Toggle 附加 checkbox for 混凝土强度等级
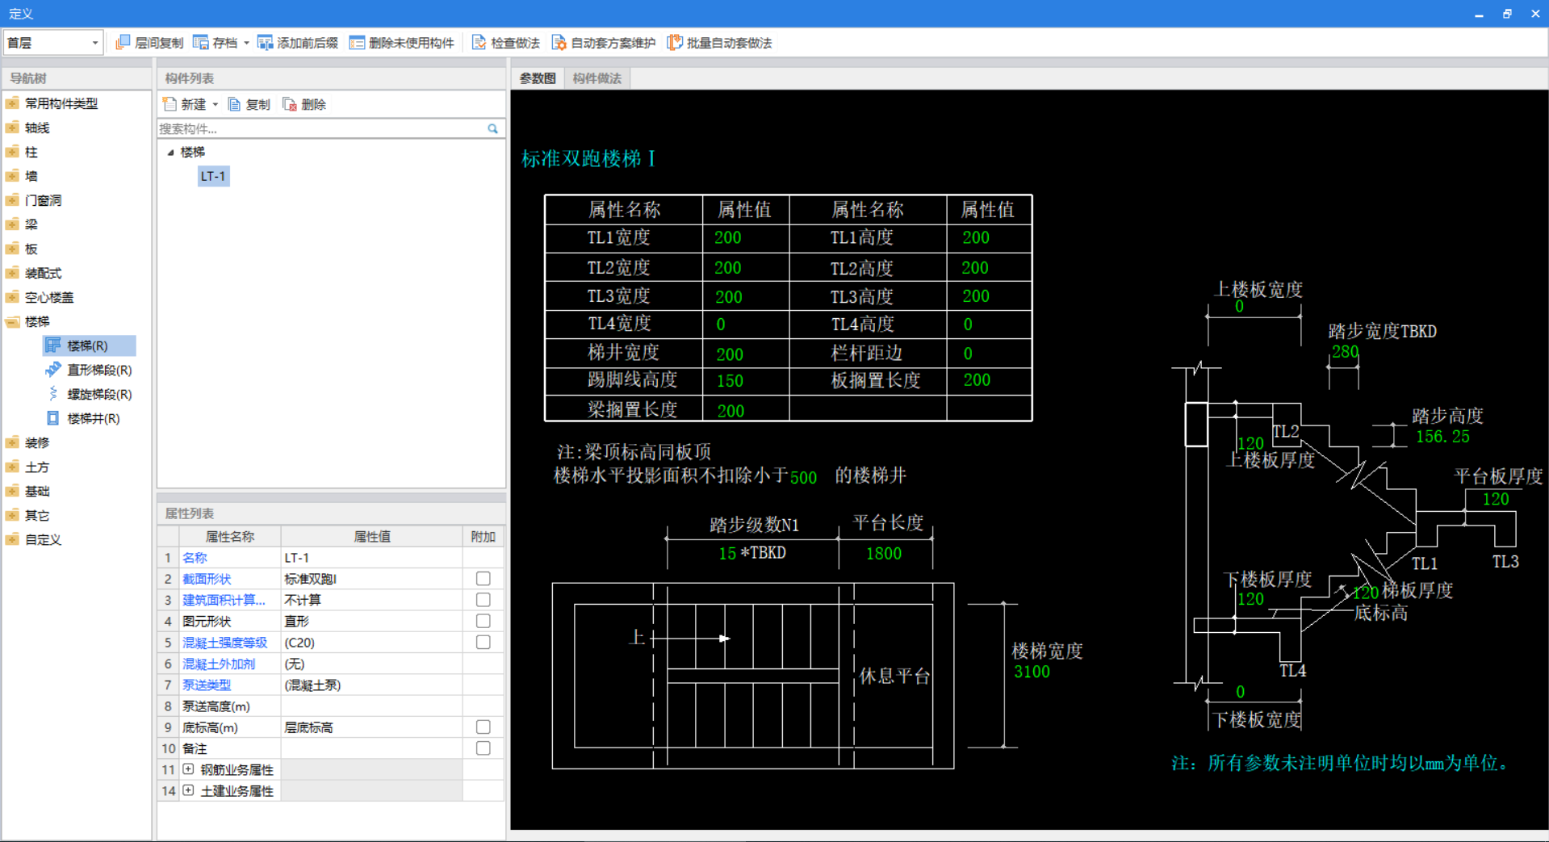 484,642
